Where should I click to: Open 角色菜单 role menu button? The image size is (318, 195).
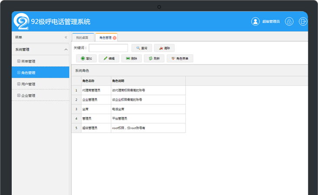pyautogui.click(x=180, y=58)
